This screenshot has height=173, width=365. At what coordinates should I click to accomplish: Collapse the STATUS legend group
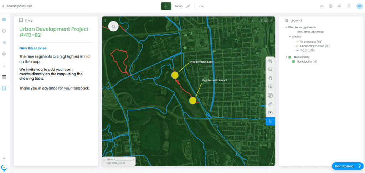pyautogui.click(x=289, y=37)
